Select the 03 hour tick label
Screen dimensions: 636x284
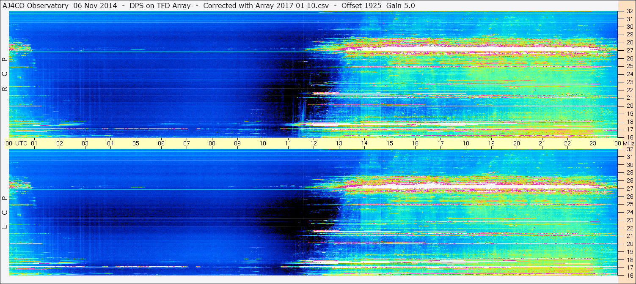click(85, 143)
